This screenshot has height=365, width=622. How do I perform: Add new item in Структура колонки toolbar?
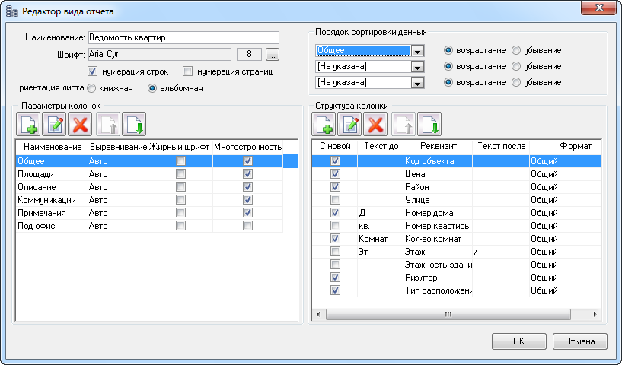pyautogui.click(x=324, y=123)
